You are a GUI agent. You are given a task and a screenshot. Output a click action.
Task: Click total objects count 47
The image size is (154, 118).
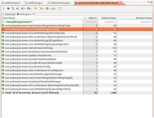coord(96,93)
